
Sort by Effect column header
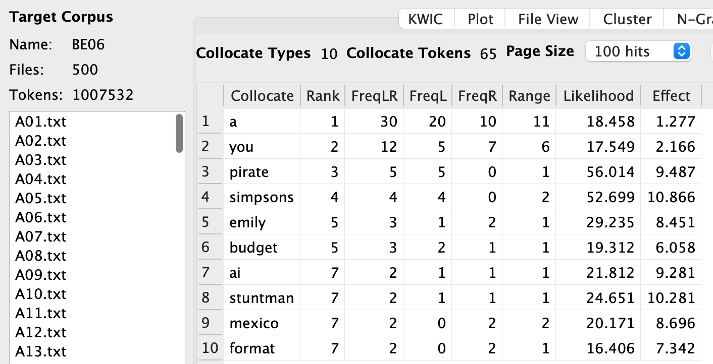(x=671, y=96)
